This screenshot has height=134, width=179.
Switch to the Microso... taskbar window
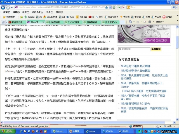59,131
